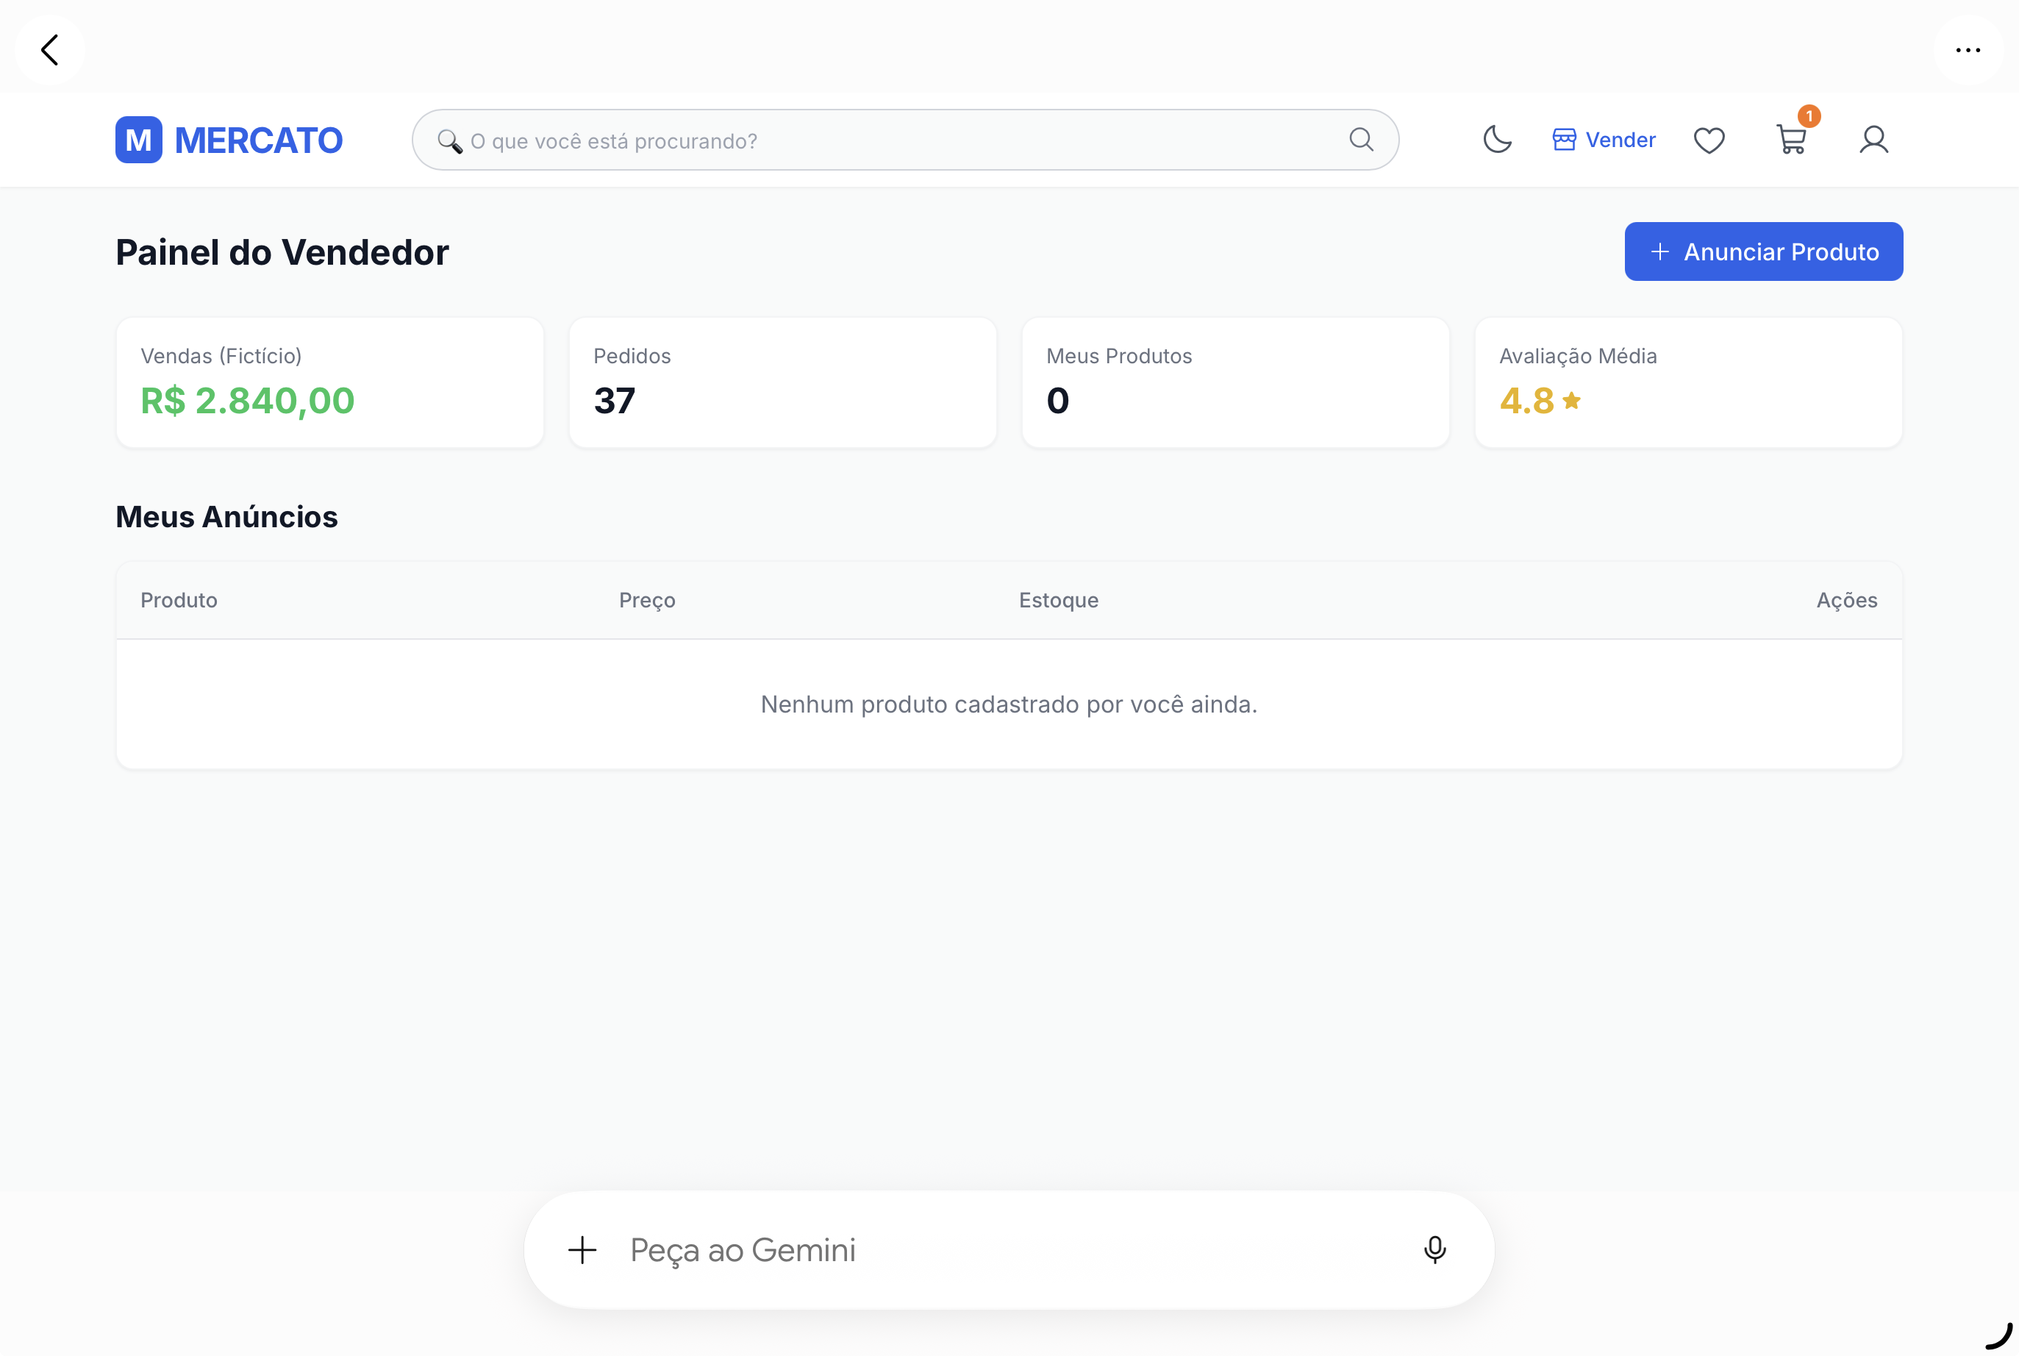Select the Meus Produtos count 0
2019x1356 pixels.
1057,400
